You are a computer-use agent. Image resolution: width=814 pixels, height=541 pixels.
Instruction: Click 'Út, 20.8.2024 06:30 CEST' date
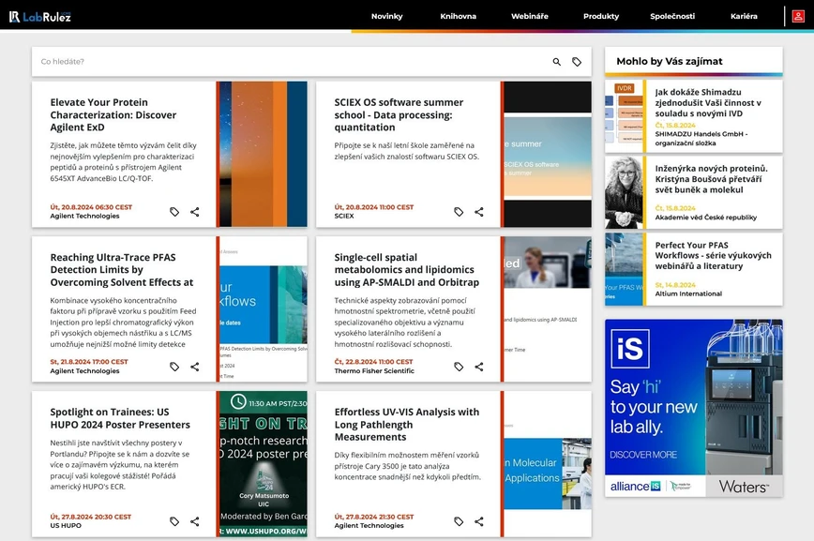[91, 206]
